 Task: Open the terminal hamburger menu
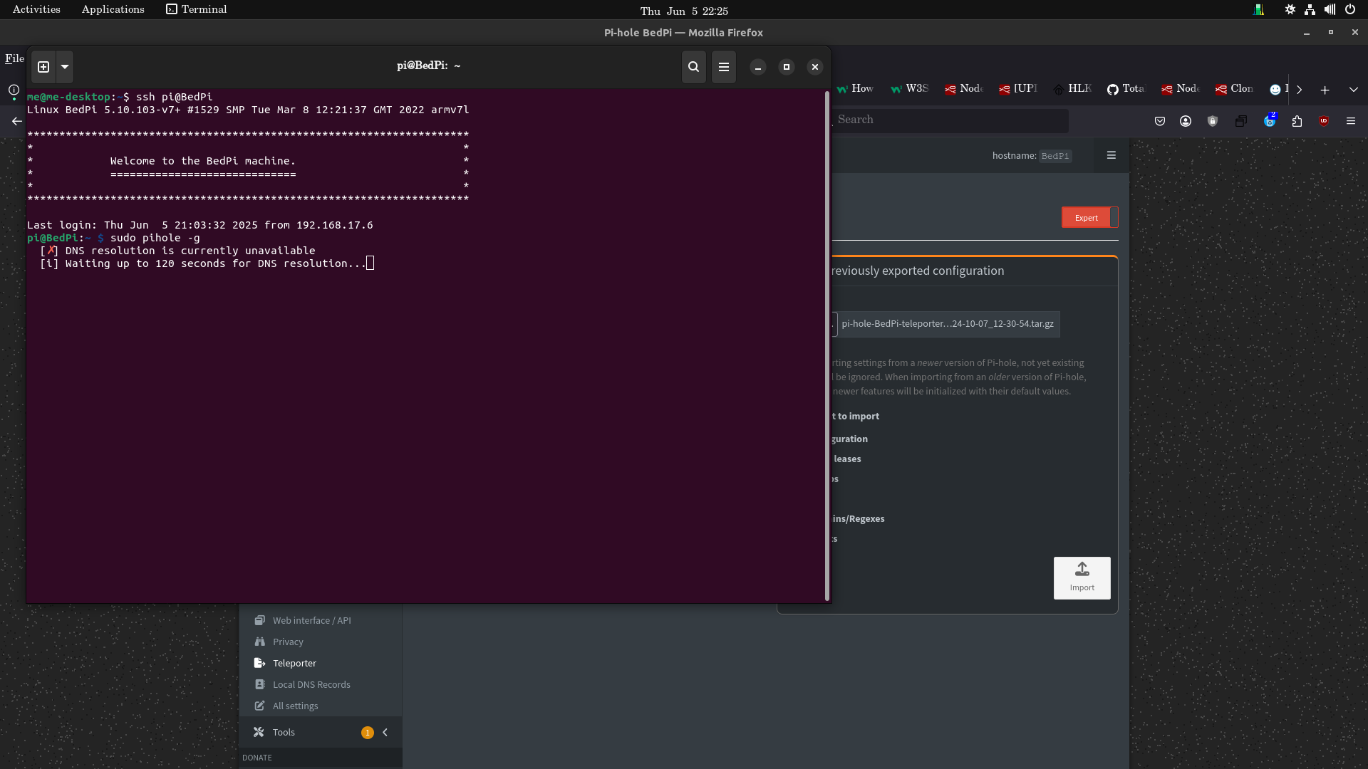[x=724, y=67]
